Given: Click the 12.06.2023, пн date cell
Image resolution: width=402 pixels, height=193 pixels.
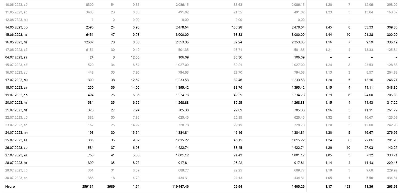Looking at the screenshot, I should [x=16, y=20].
